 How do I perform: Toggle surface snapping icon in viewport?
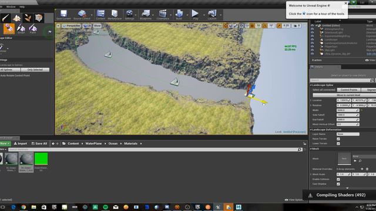(247, 26)
